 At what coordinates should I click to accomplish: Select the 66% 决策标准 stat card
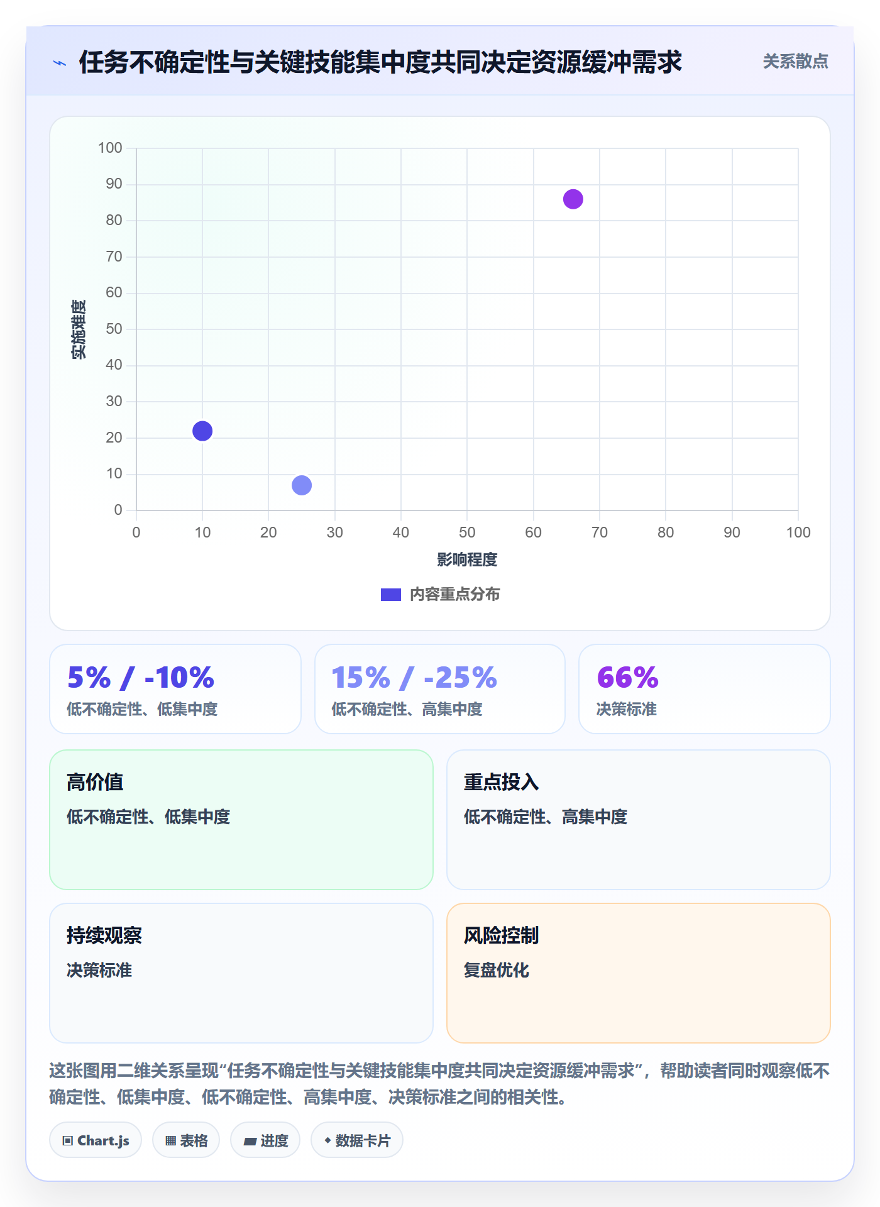coord(705,689)
